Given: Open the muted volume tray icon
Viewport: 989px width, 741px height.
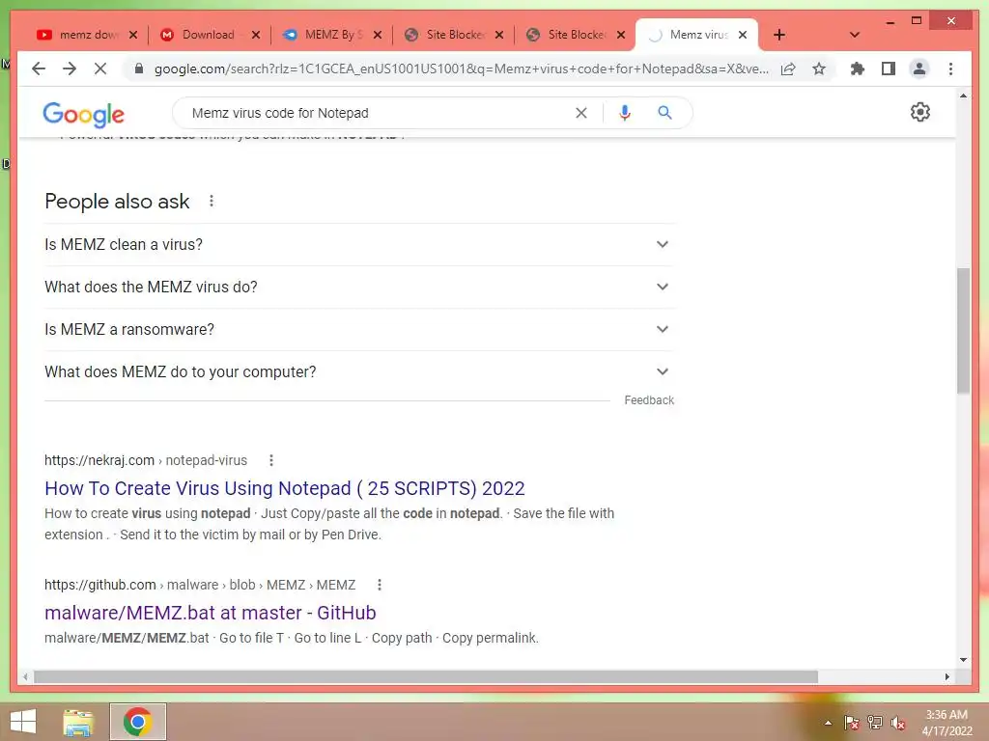Looking at the screenshot, I should click(x=898, y=723).
